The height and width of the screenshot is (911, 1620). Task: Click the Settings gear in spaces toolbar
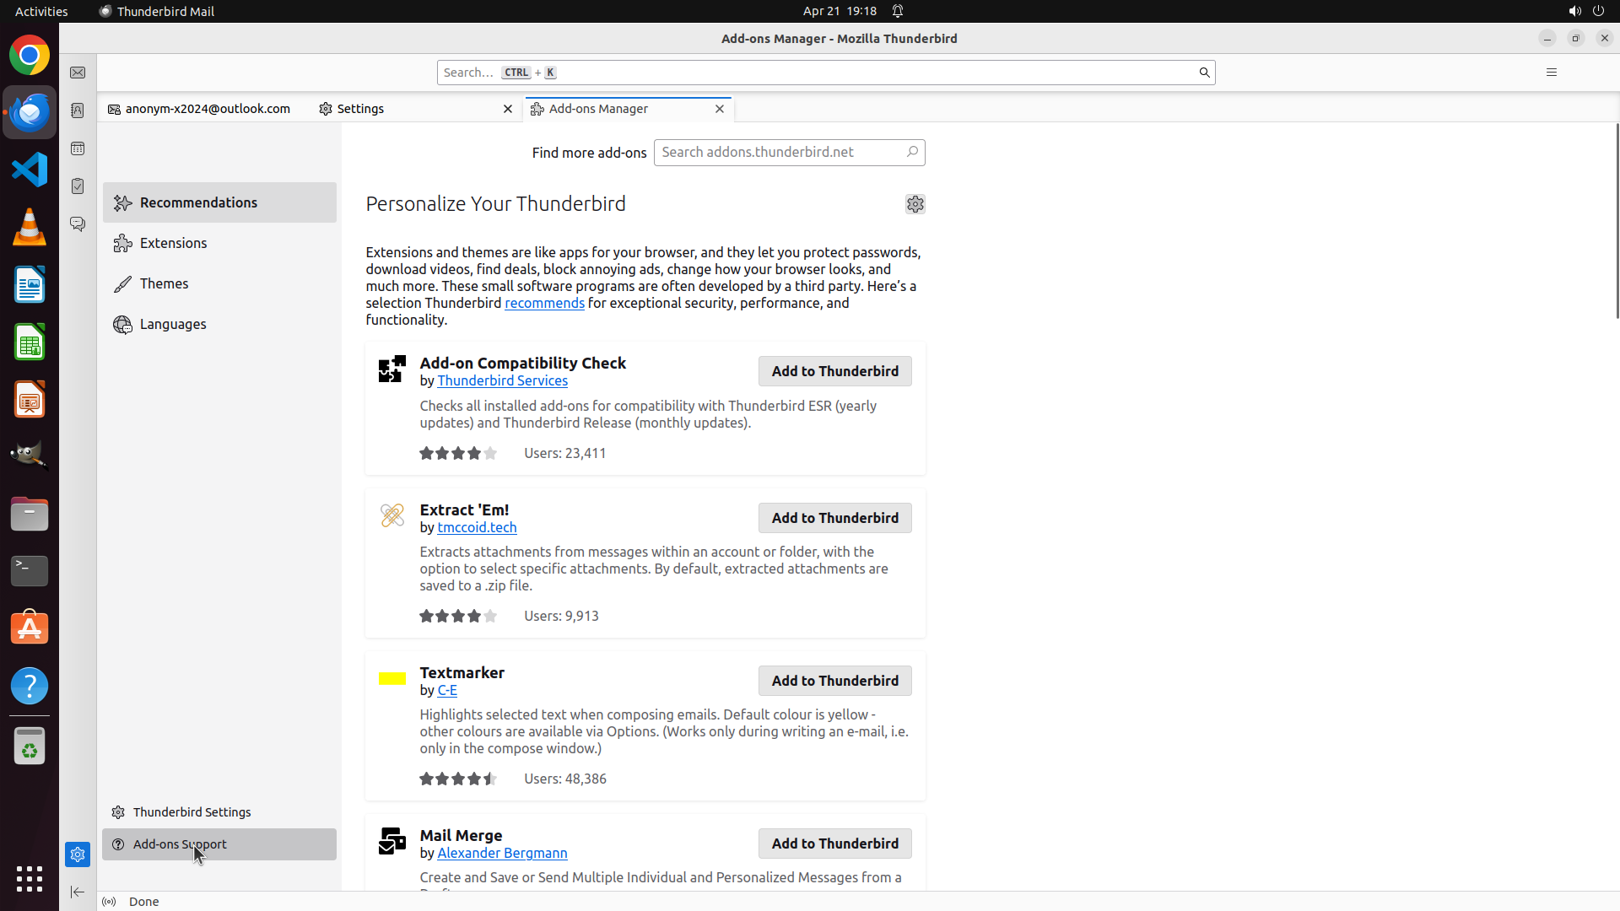tap(78, 854)
